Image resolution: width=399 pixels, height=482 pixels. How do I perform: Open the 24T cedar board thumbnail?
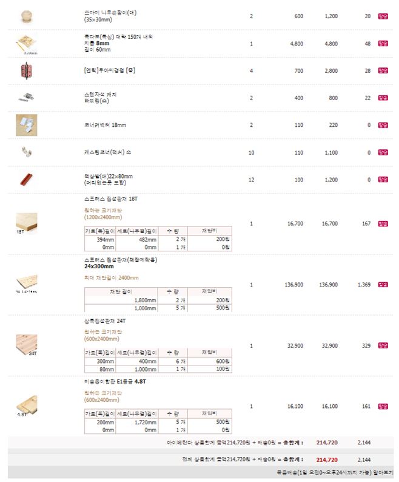coord(27,345)
